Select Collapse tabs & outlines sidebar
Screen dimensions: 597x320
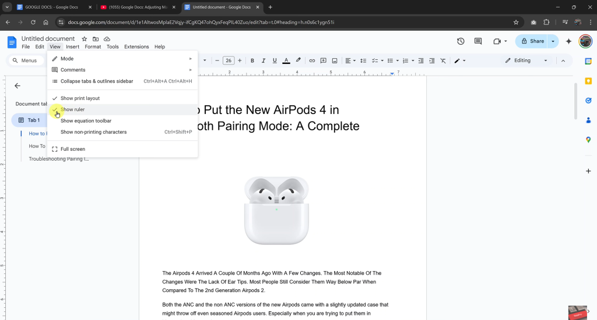pos(122,81)
